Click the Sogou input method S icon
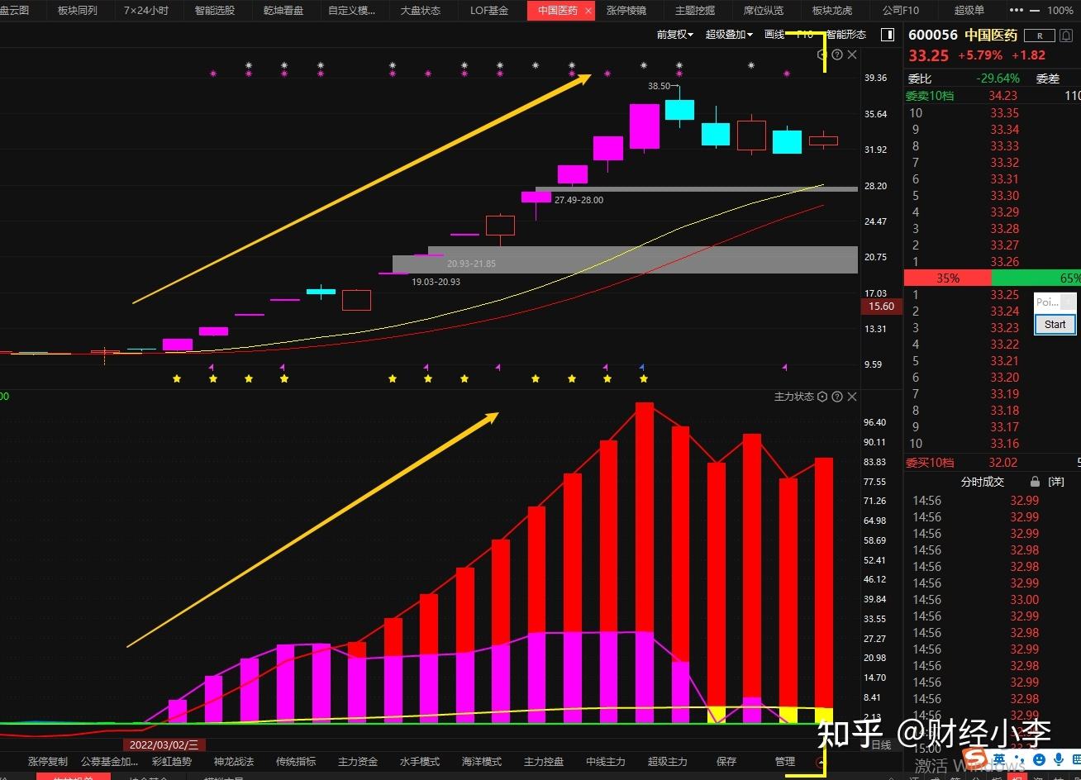Screen dimensions: 1081x780 (x=977, y=759)
